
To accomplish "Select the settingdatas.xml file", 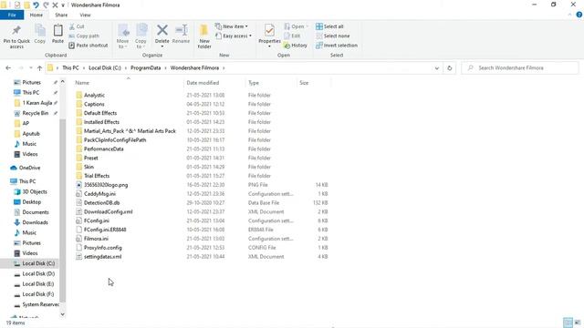I will point(102,257).
